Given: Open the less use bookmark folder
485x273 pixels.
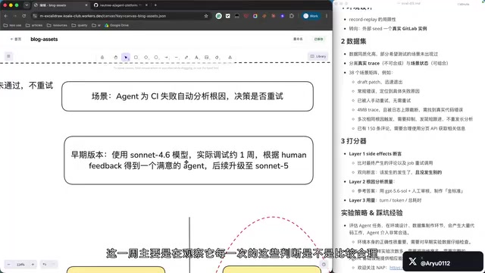Looking at the screenshot, I should coord(12,25).
